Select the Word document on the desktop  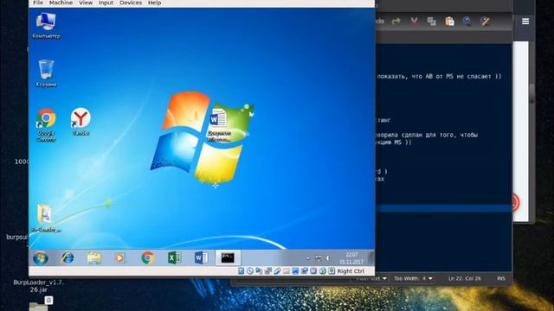(219, 125)
